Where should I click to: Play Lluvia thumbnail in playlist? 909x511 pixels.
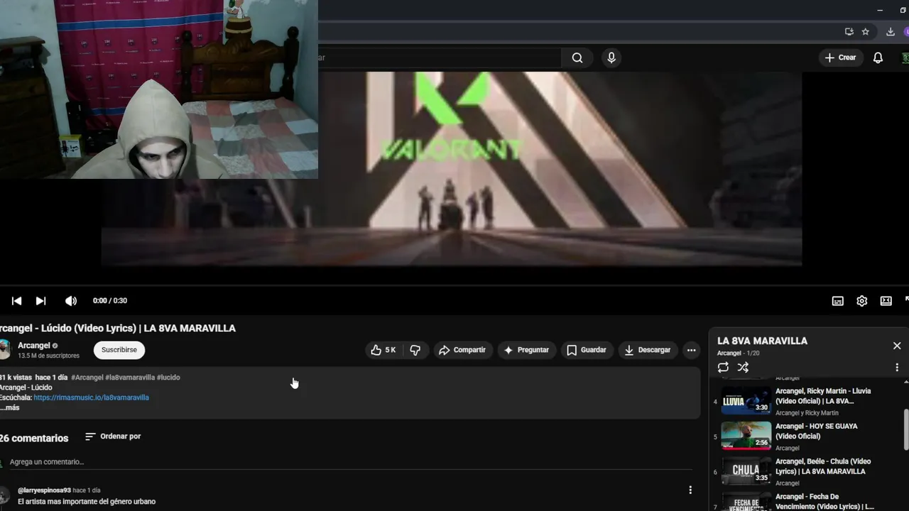(x=746, y=400)
